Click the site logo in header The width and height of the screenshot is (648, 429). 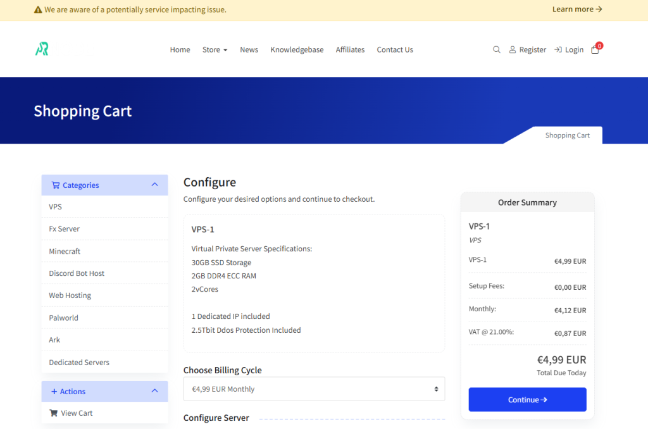coord(42,49)
